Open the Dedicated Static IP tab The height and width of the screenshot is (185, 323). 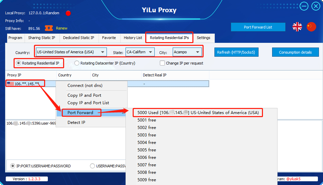point(78,38)
